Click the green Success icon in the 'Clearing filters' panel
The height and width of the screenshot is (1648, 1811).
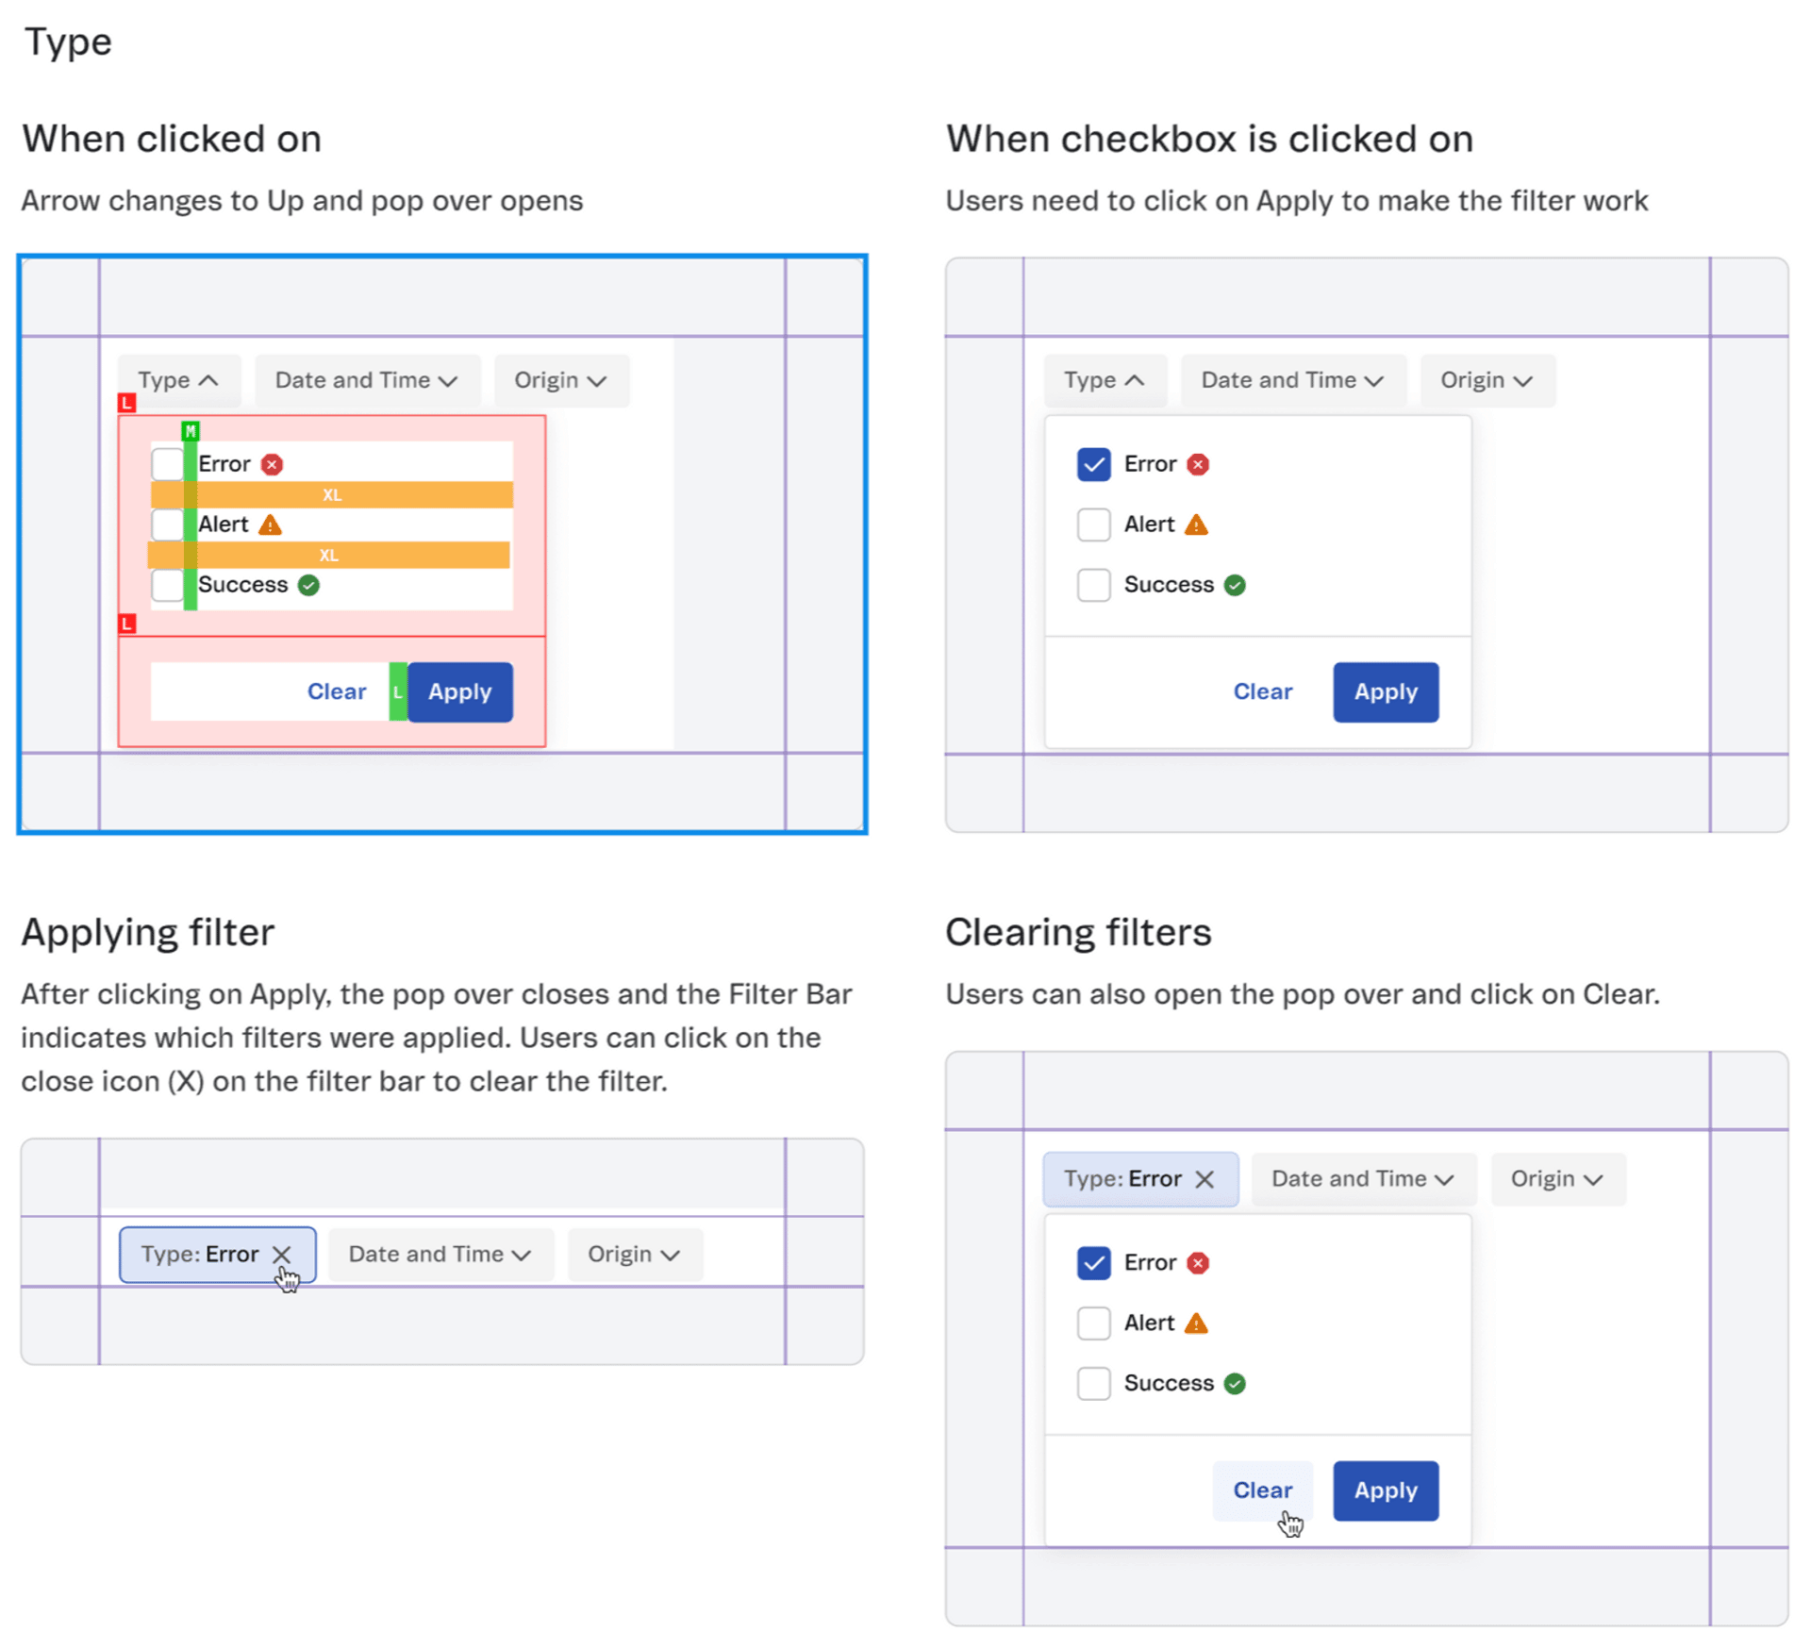pyautogui.click(x=1235, y=1383)
